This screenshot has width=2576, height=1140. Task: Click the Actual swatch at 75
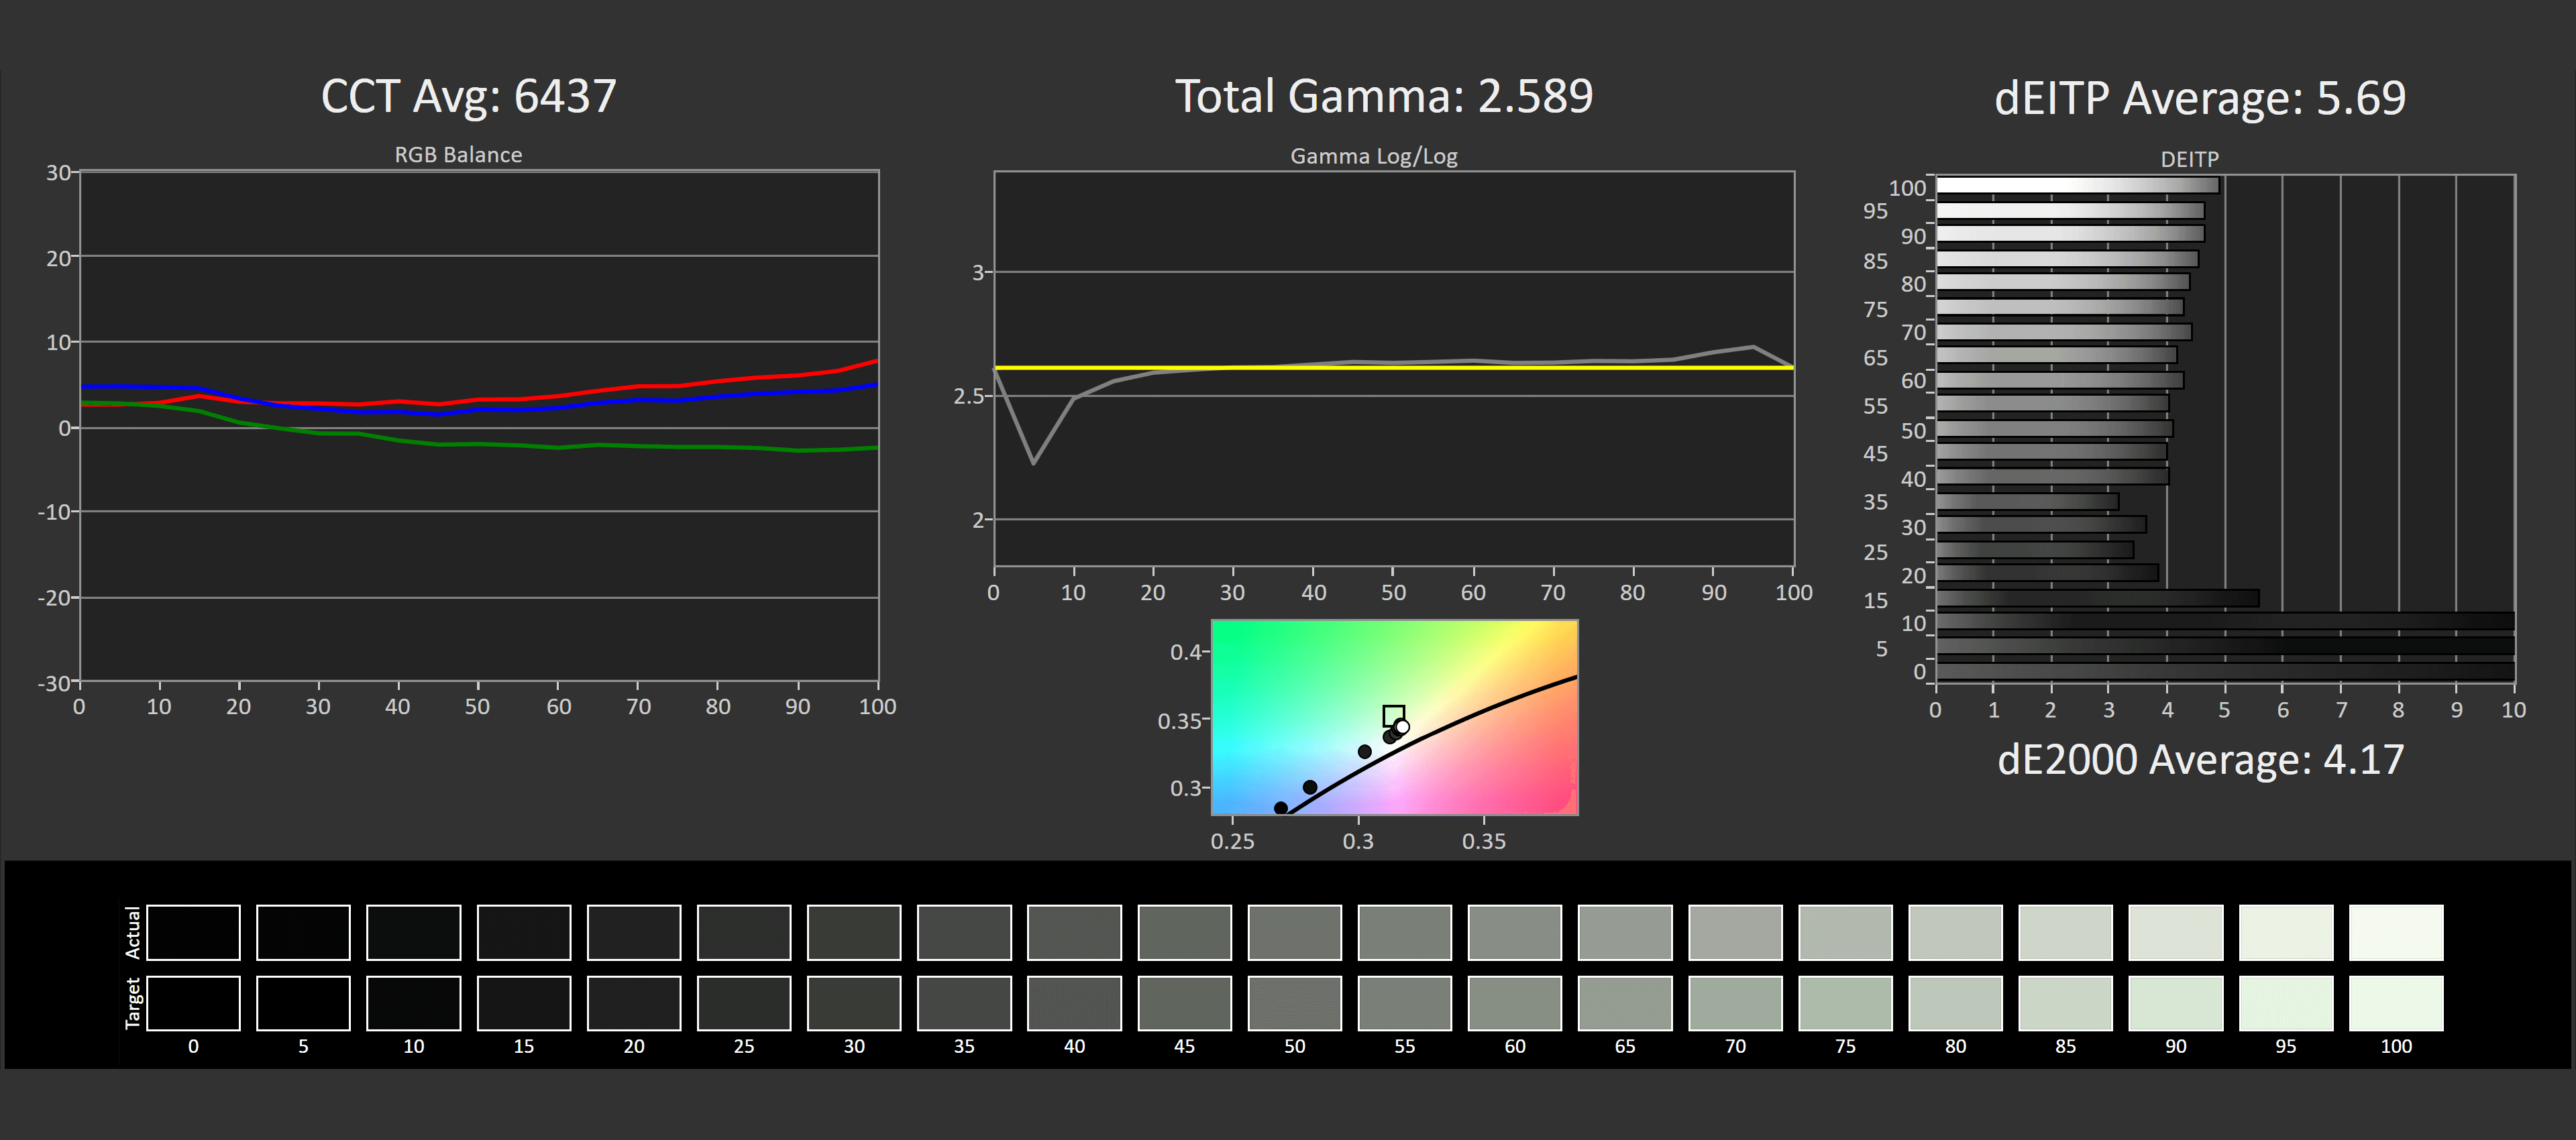(x=1845, y=932)
